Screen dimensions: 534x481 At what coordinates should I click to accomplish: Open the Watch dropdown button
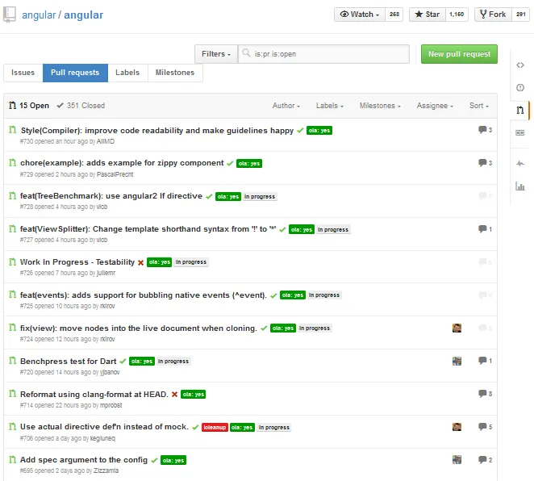tap(360, 15)
